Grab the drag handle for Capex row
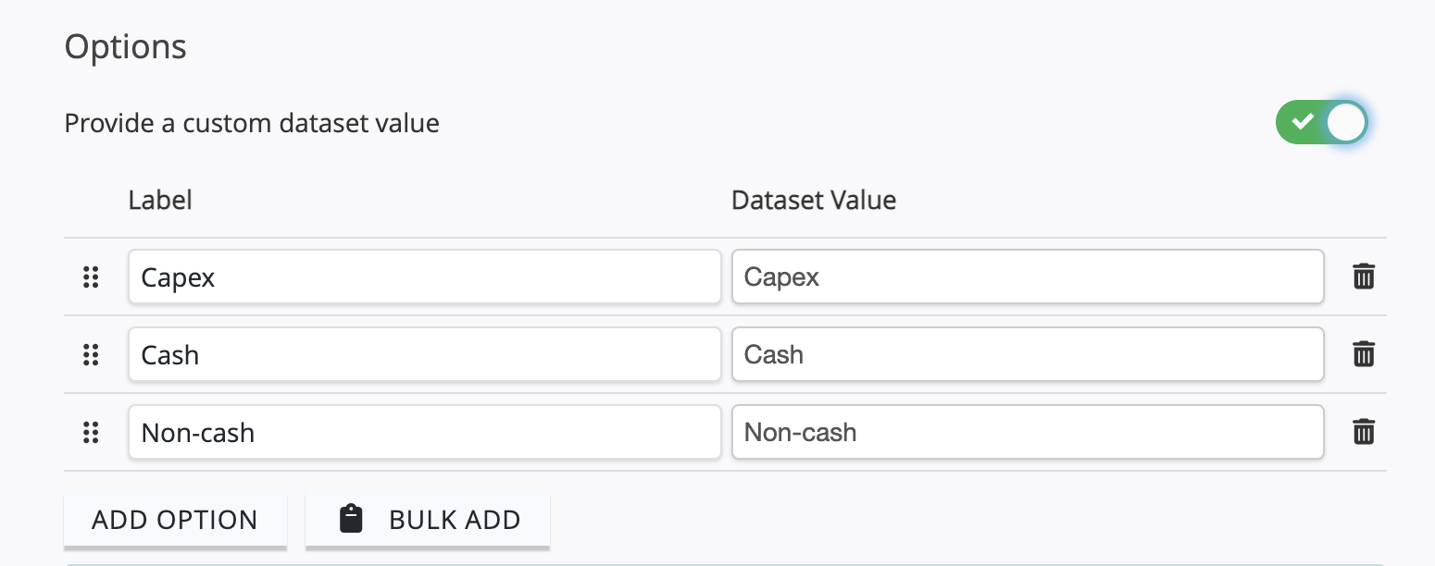 tap(91, 277)
